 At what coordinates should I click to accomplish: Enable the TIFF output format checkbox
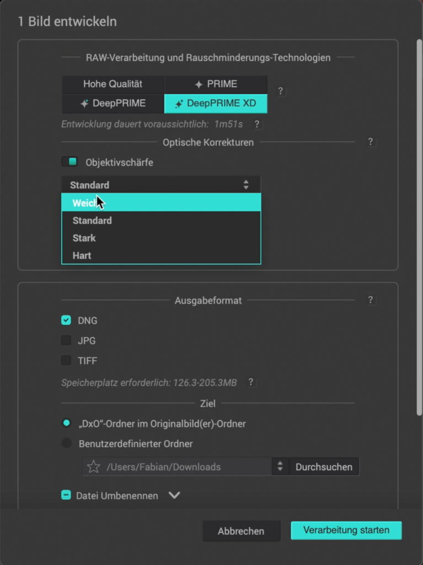pyautogui.click(x=66, y=360)
